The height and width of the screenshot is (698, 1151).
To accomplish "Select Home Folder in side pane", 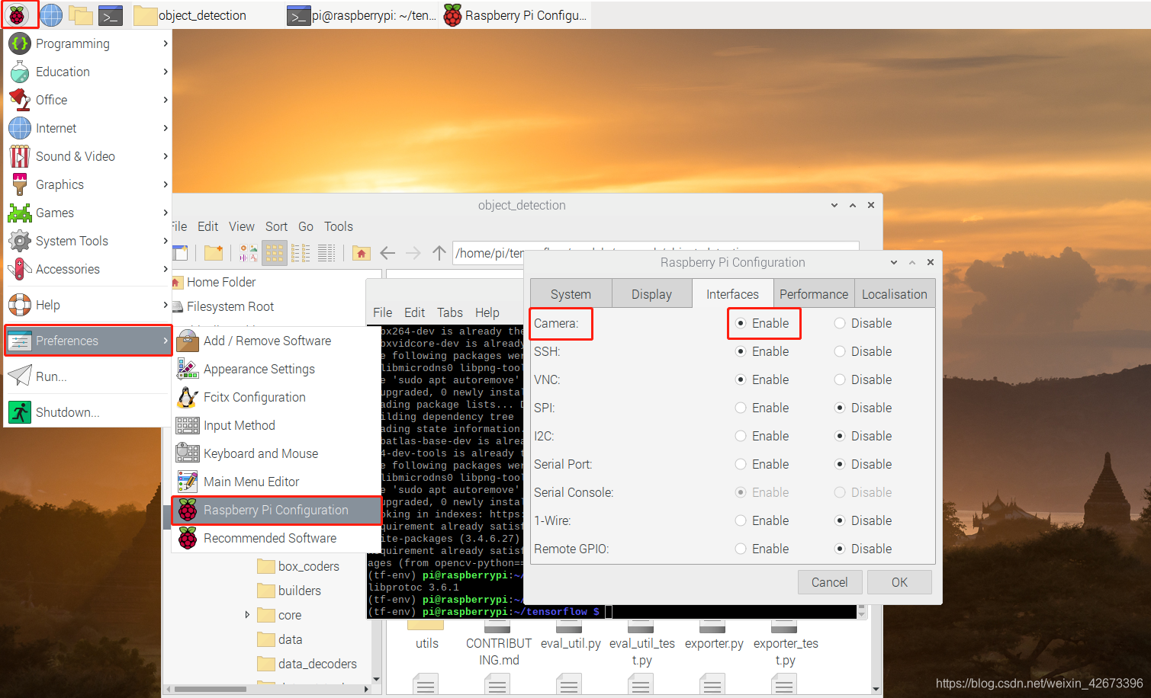I will 221,282.
